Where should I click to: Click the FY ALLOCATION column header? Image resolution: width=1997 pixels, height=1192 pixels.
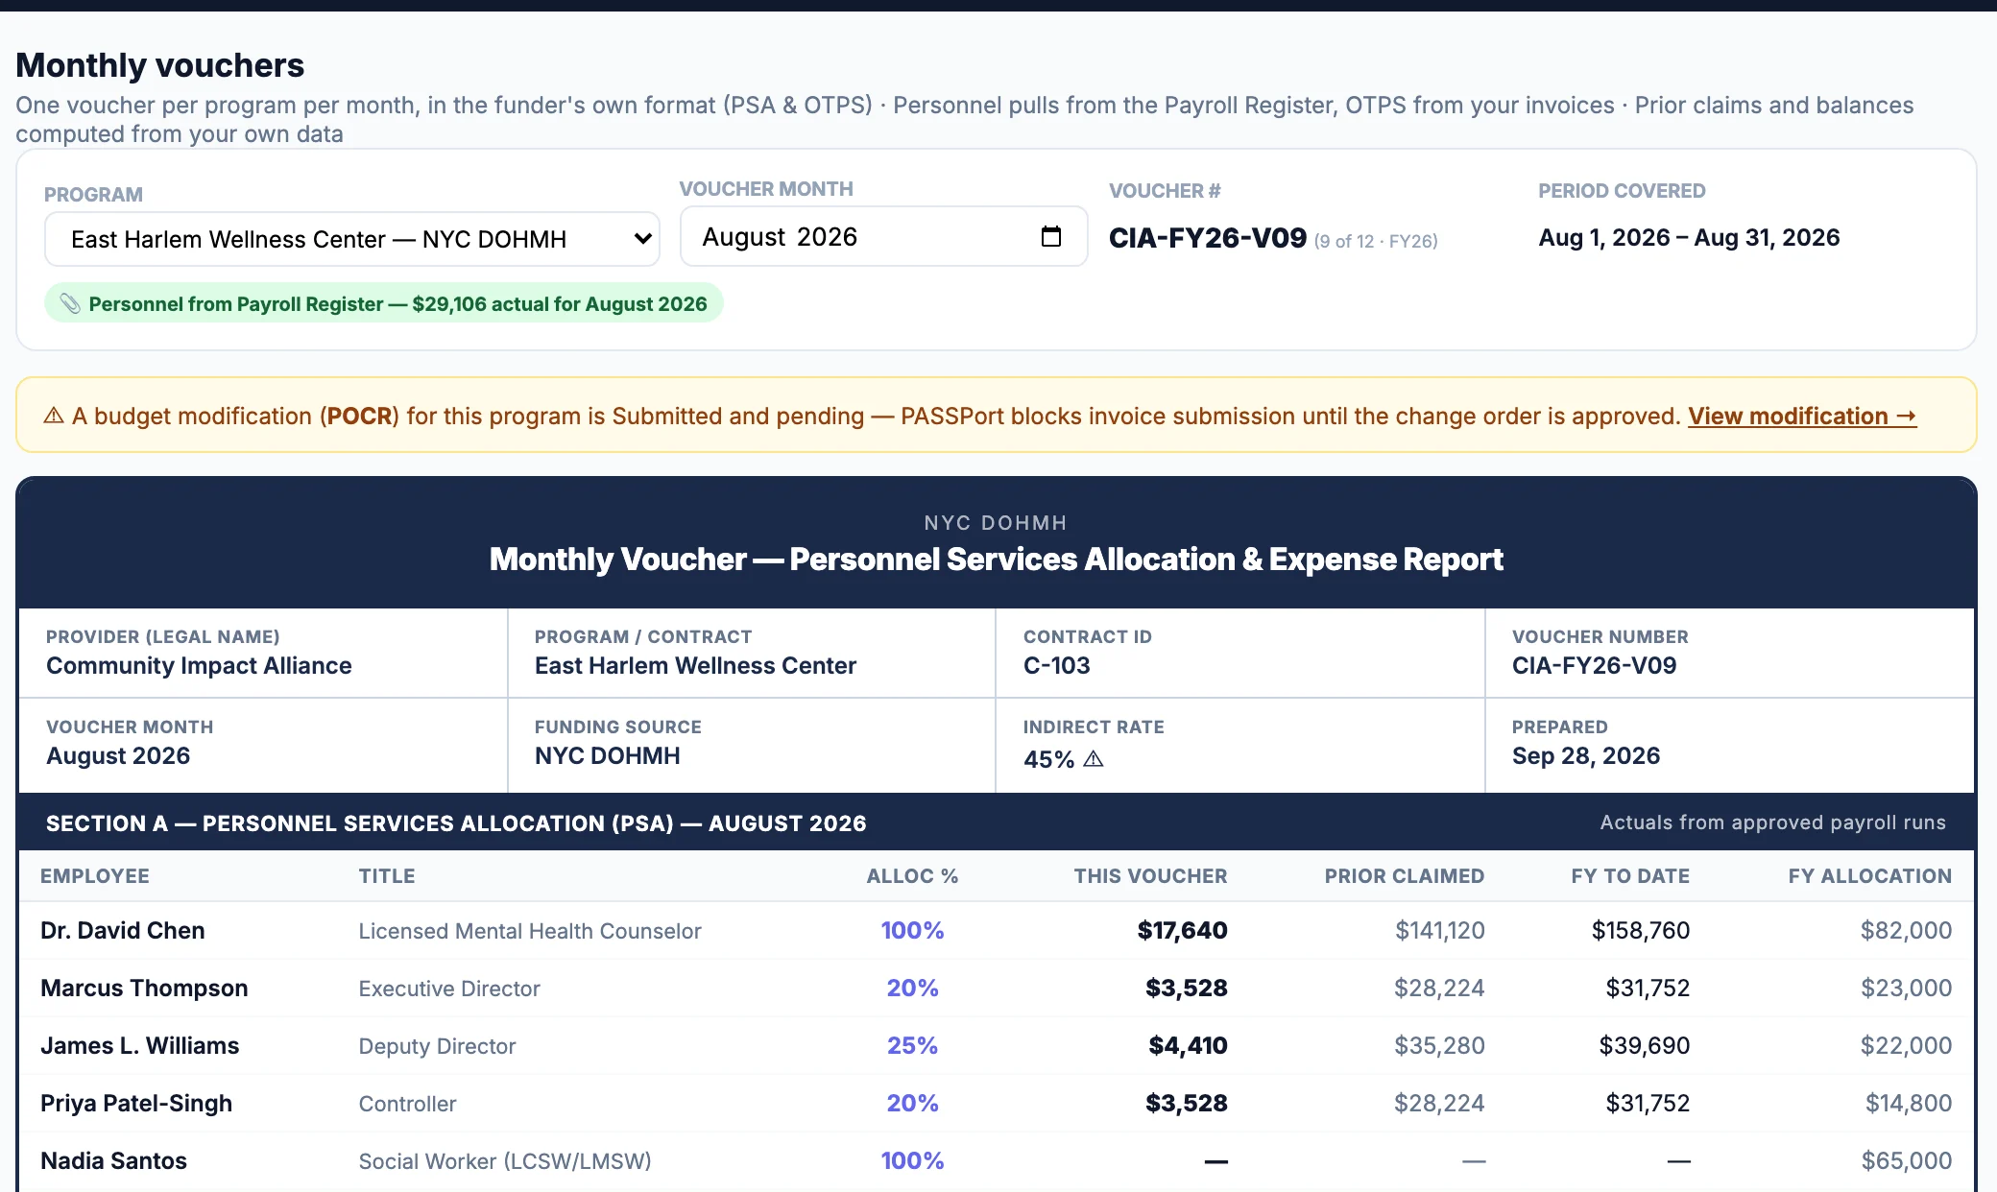click(1869, 875)
